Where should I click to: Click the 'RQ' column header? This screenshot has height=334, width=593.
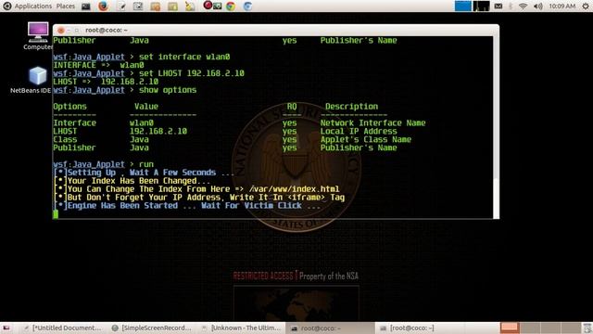[292, 107]
